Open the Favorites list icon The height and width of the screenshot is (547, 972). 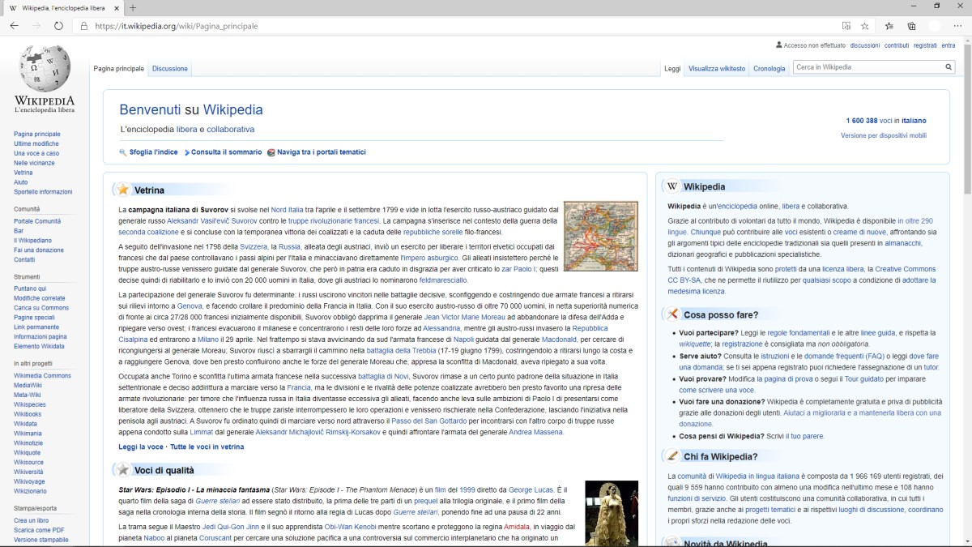tap(889, 26)
